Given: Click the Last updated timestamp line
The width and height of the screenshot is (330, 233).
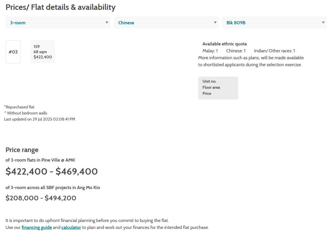Looking at the screenshot, I should pos(39,119).
